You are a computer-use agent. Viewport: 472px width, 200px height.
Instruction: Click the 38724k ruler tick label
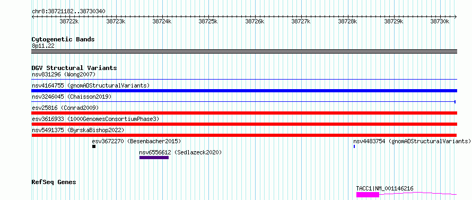(162, 21)
